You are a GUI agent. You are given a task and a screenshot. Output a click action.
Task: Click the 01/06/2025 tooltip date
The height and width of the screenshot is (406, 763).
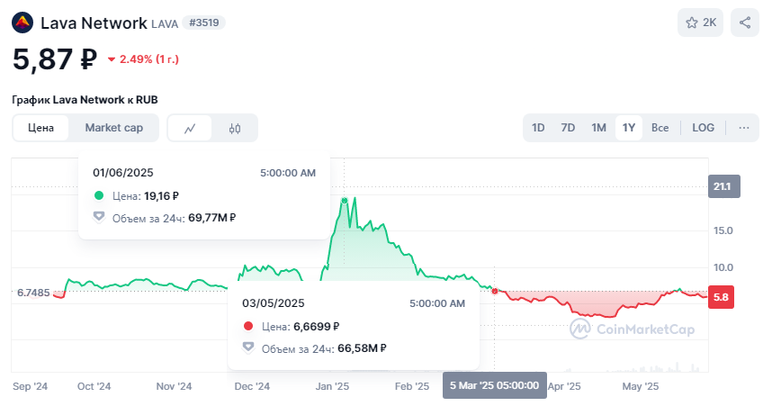pos(123,173)
